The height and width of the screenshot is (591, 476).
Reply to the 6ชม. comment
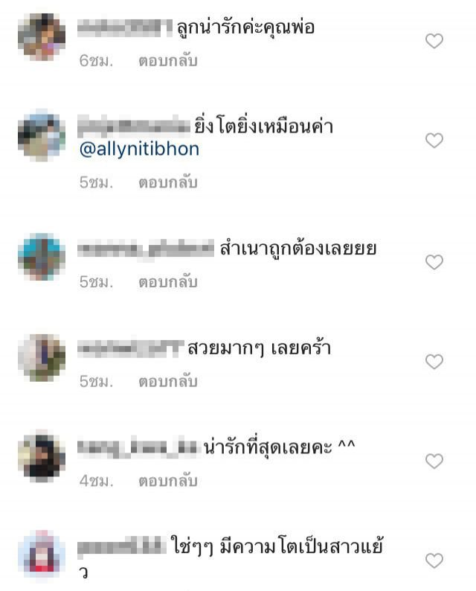[168, 61]
